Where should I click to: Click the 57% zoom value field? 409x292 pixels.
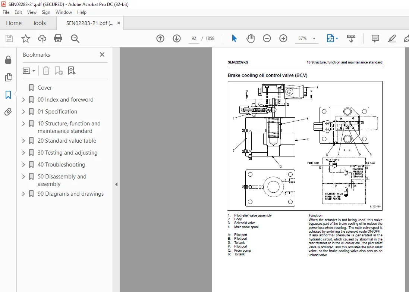coord(303,38)
